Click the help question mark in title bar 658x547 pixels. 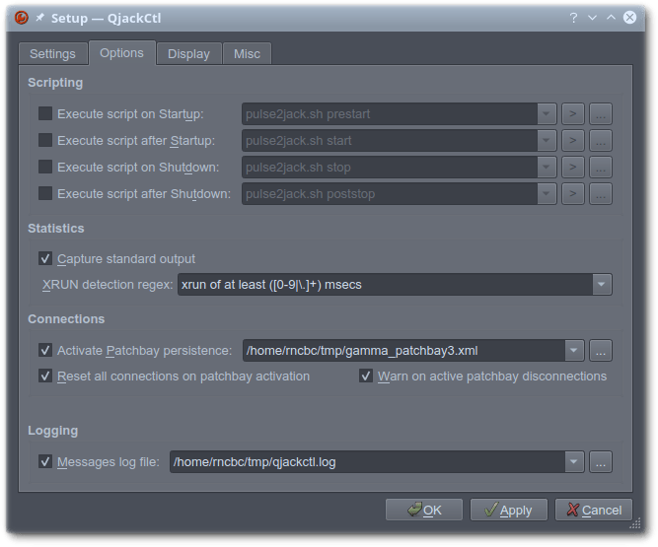click(x=573, y=18)
